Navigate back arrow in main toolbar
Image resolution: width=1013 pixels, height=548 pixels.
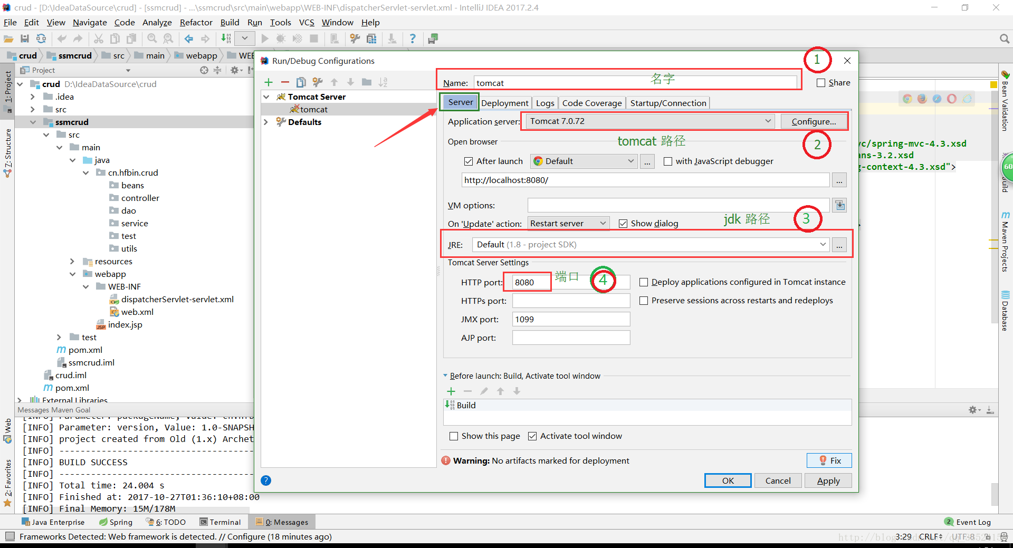(x=188, y=39)
